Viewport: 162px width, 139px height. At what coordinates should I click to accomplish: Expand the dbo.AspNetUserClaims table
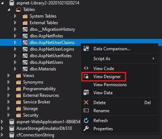pos(15,43)
